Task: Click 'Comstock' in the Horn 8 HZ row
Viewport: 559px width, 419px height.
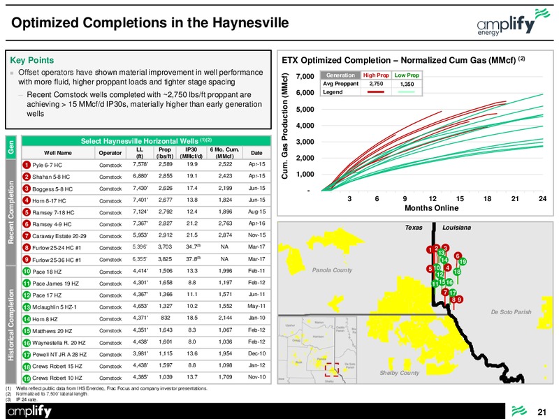Action: coord(110,319)
